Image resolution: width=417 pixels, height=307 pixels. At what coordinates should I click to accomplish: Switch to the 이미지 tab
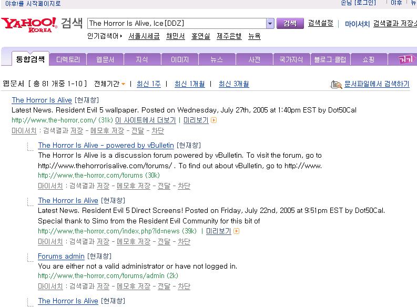(179, 60)
